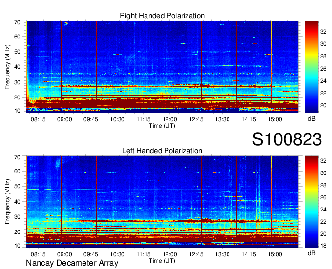Click the "Left Handed Polarization" plot title
This screenshot has height=269, width=332.
(x=162, y=151)
